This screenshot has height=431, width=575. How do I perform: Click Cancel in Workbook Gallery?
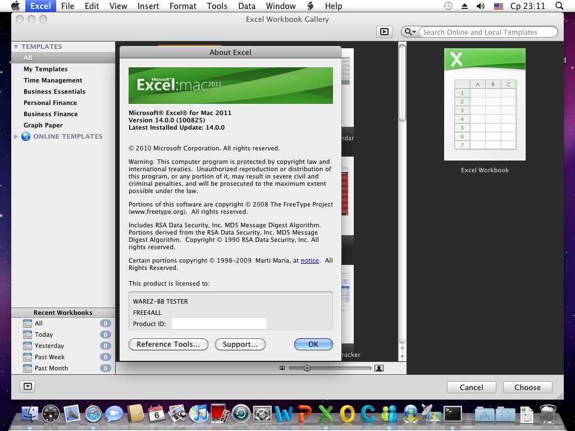471,387
